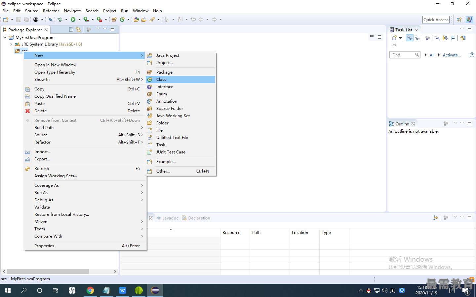Click the Open Type toolbar icon
Image resolution: width=476 pixels, height=297 pixels.
tap(136, 19)
